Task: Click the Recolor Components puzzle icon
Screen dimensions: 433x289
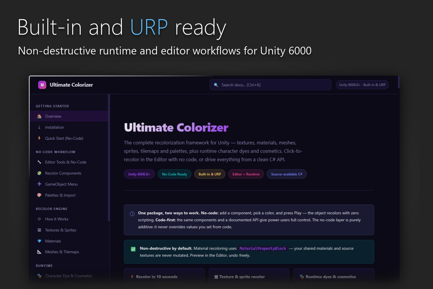Action: coord(39,173)
